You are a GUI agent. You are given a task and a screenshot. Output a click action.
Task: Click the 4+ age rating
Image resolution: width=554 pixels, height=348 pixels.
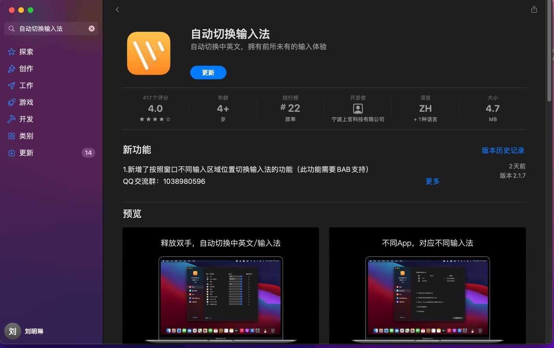coord(223,108)
